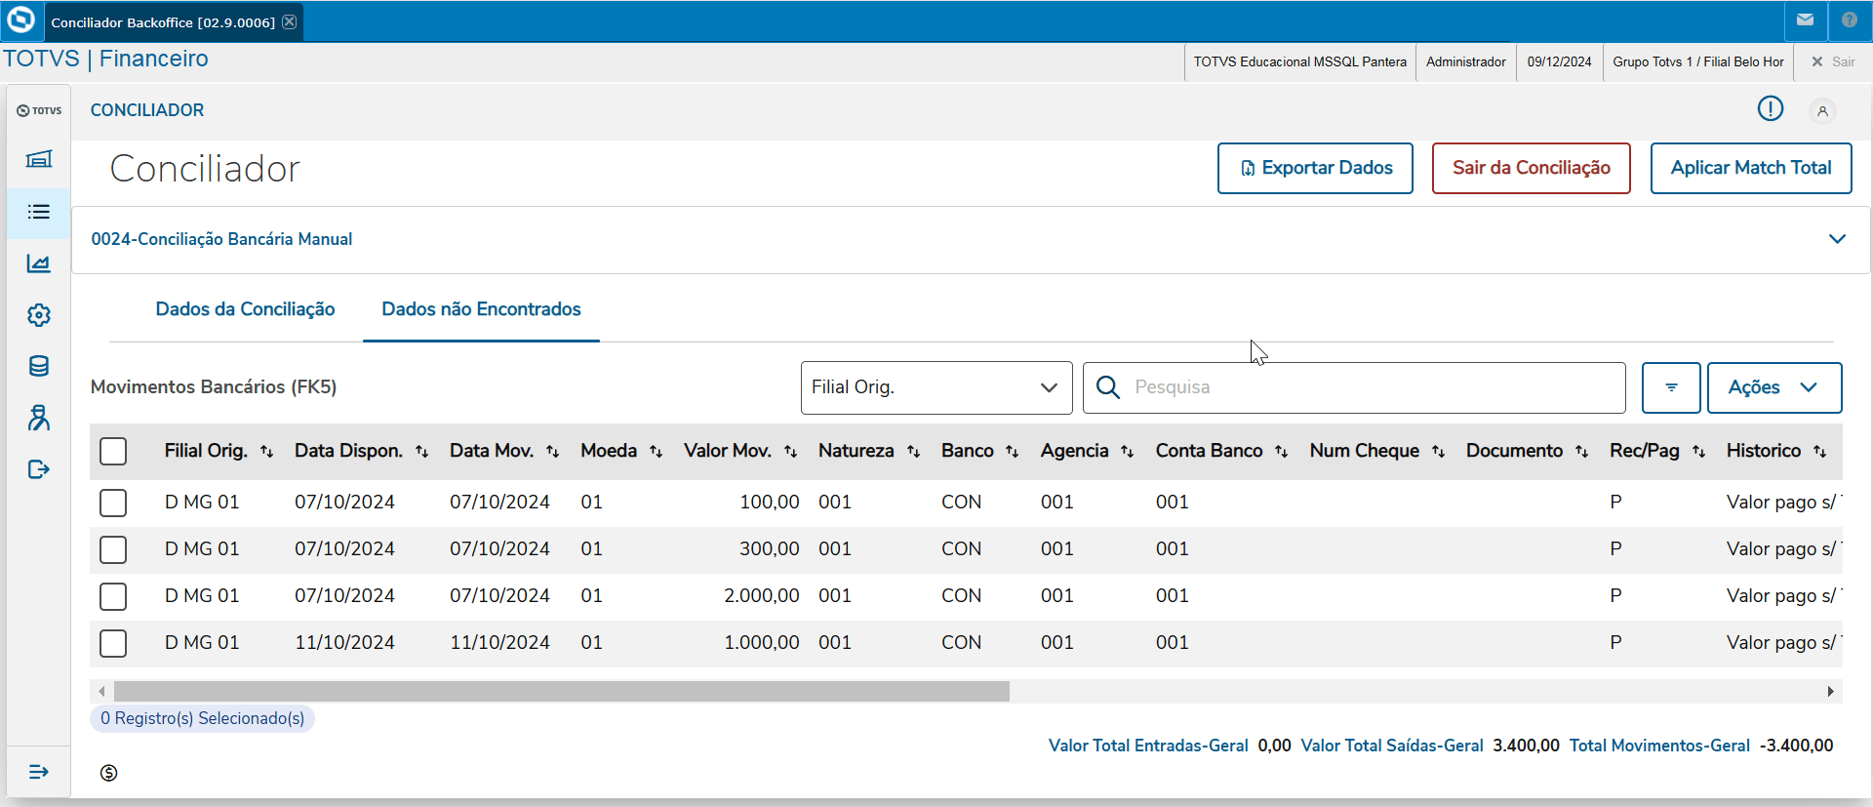Open the user profile avatar icon
Image resolution: width=1873 pixels, height=807 pixels.
pos(1822,111)
